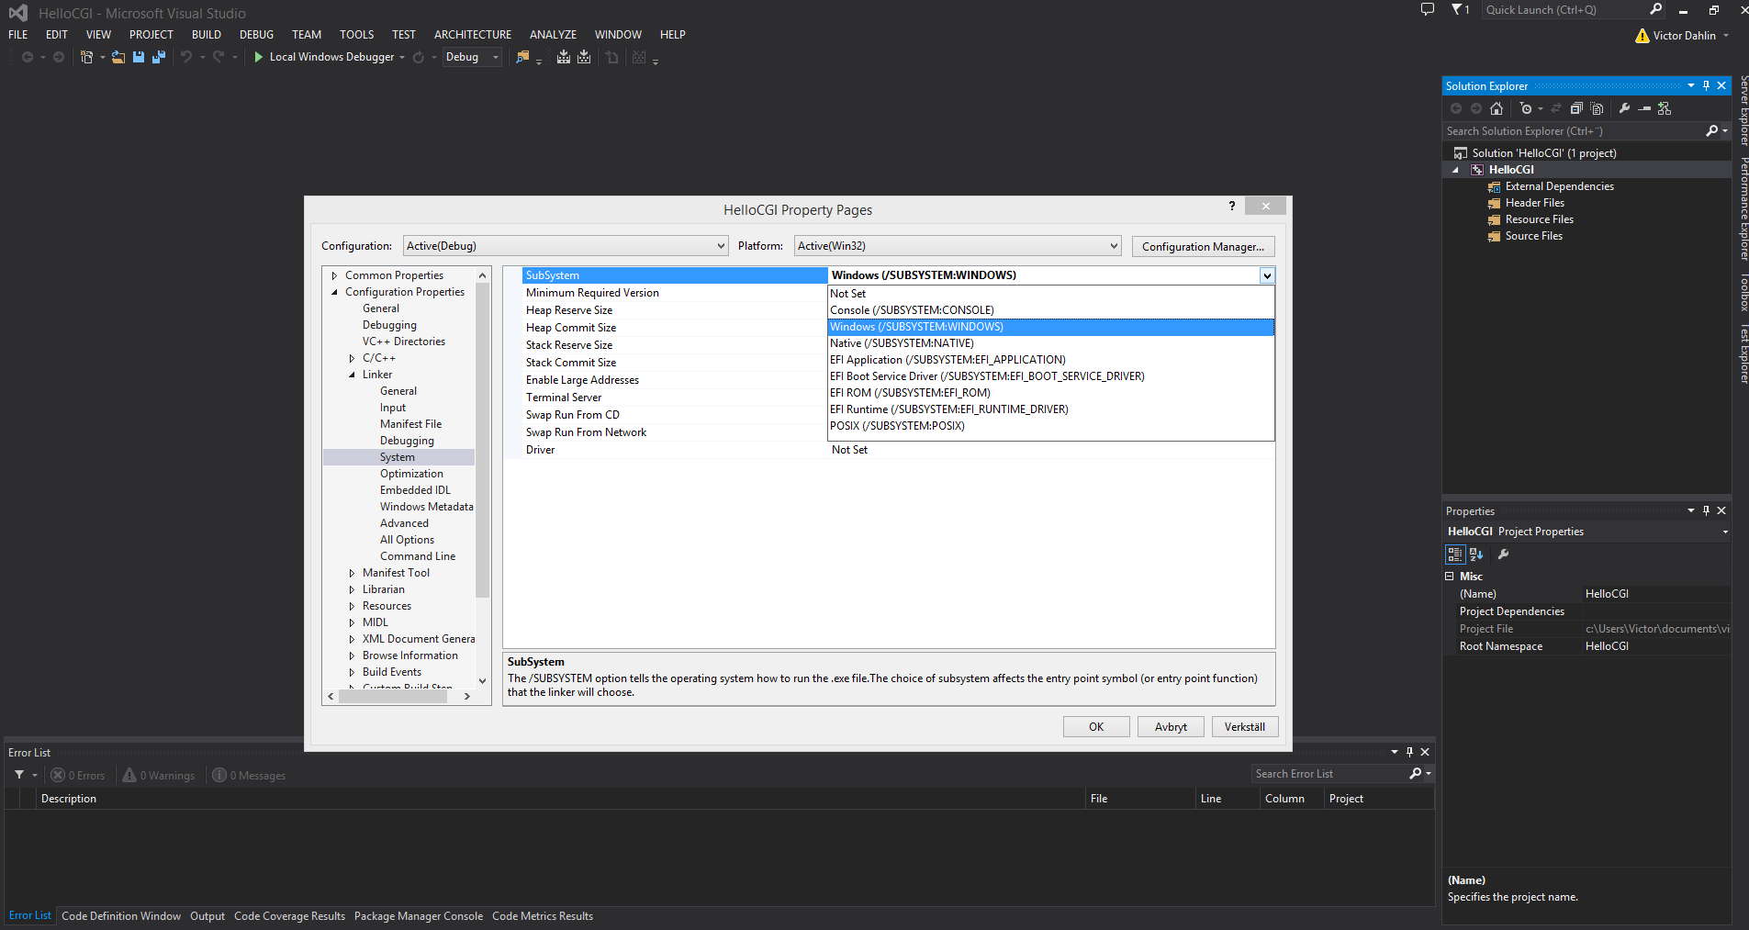Toggle the 0 Warnings filter

[x=159, y=776]
